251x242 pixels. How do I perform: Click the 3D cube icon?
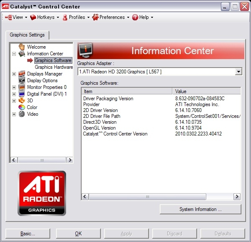click(22, 101)
